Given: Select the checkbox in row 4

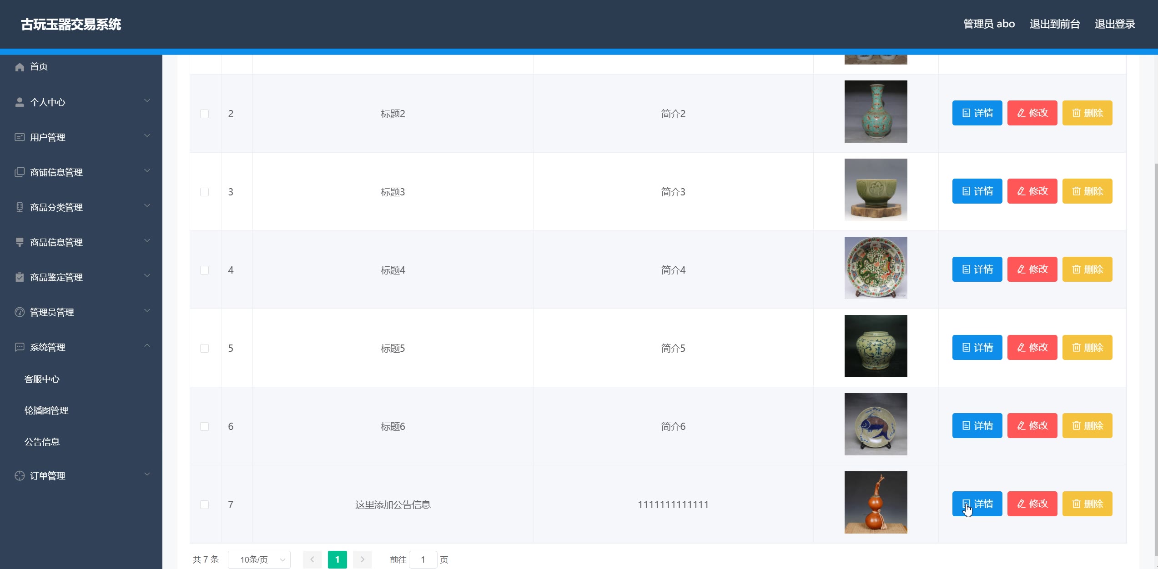Looking at the screenshot, I should click(x=205, y=270).
